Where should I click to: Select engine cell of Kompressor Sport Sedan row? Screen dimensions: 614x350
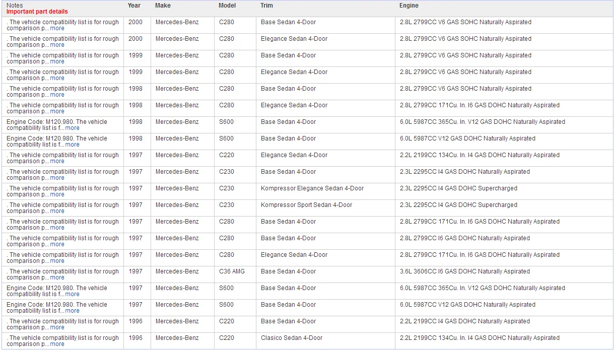[x=458, y=205]
